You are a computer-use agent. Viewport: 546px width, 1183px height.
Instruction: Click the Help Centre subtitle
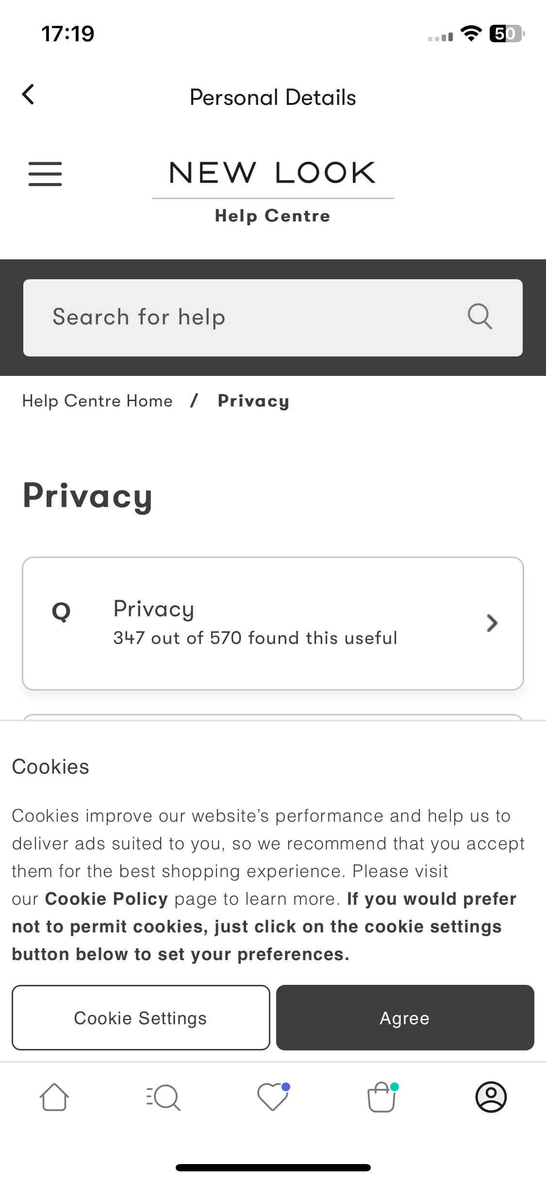(273, 216)
